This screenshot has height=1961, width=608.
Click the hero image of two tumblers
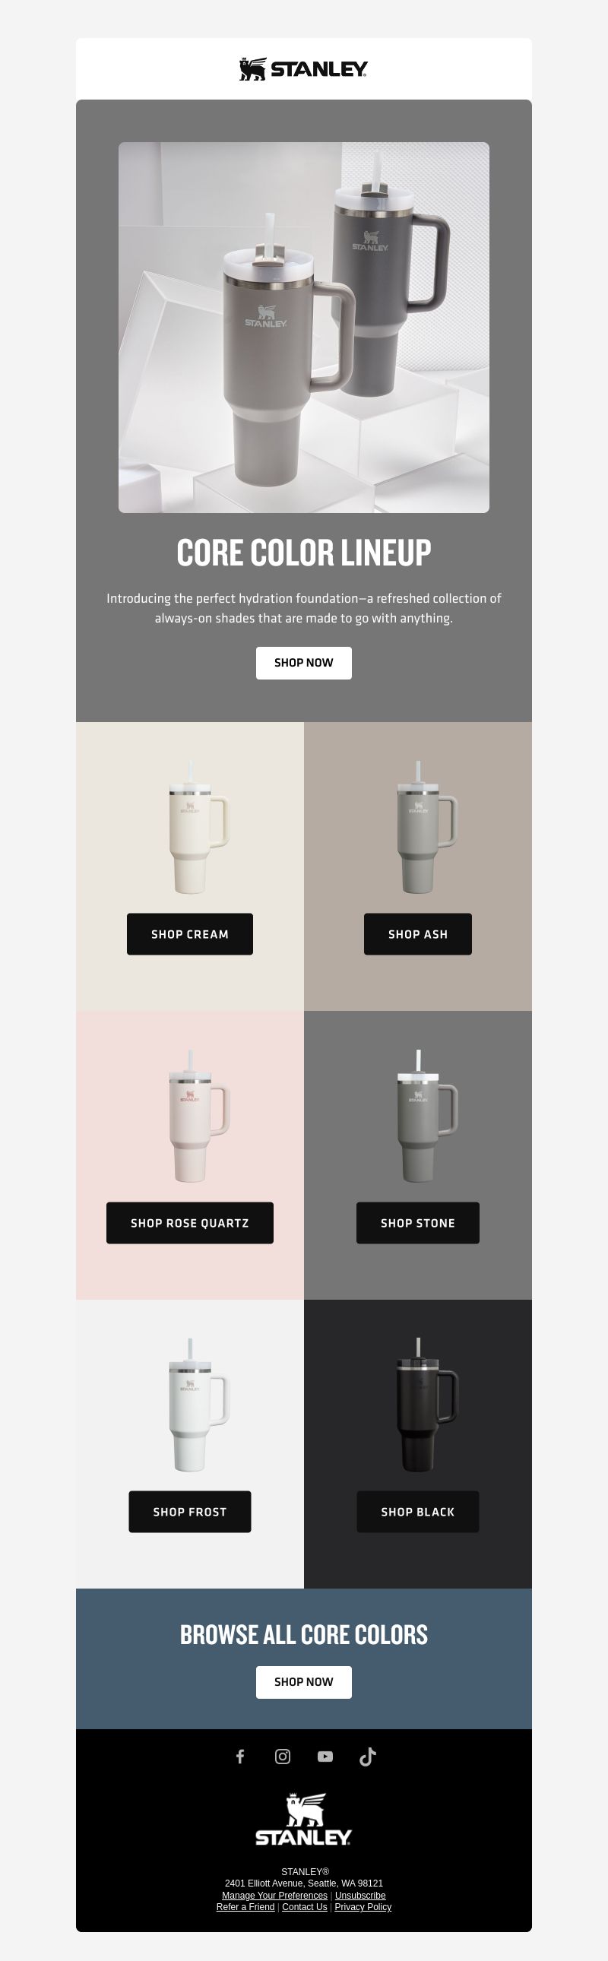pyautogui.click(x=303, y=328)
